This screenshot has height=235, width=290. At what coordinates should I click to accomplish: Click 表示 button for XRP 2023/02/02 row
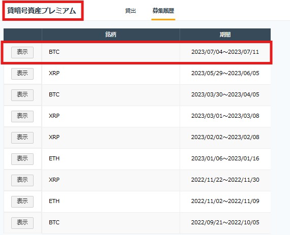click(x=22, y=138)
